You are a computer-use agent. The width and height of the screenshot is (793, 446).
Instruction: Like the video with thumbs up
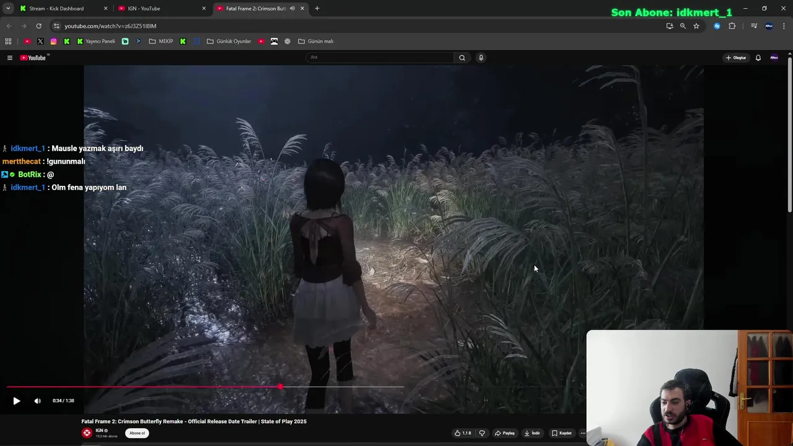462,433
